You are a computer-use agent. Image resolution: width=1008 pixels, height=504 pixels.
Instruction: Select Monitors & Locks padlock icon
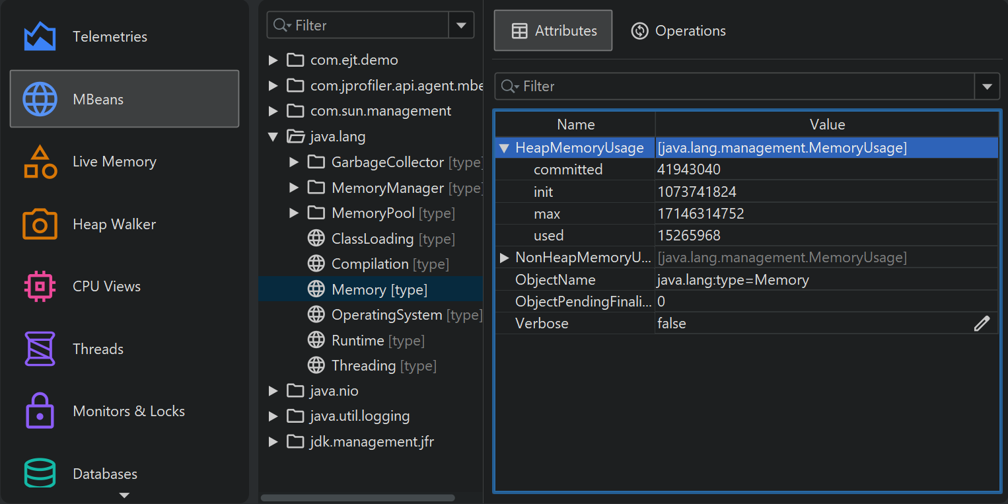click(40, 411)
